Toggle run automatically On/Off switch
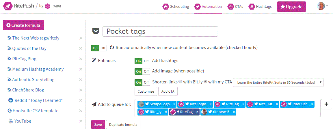The width and height of the screenshot is (333, 129). point(99,48)
